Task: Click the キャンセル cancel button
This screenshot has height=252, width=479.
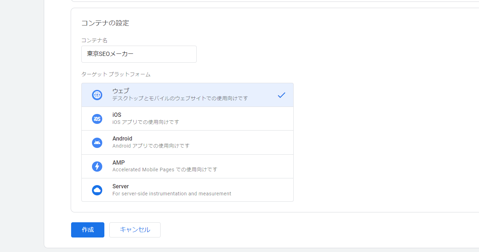Action: click(135, 230)
